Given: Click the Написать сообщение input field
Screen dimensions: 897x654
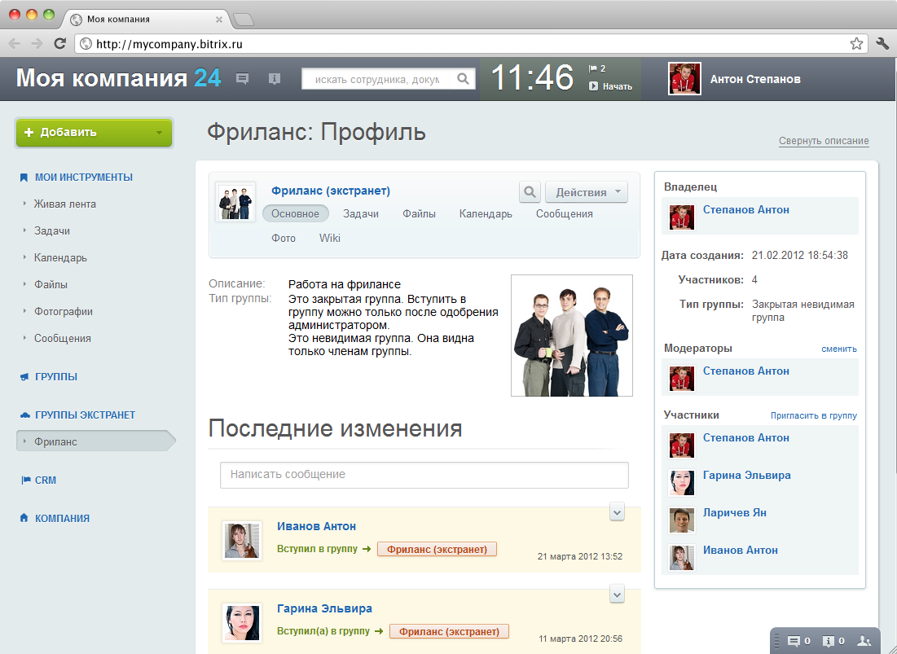Looking at the screenshot, I should (x=424, y=475).
